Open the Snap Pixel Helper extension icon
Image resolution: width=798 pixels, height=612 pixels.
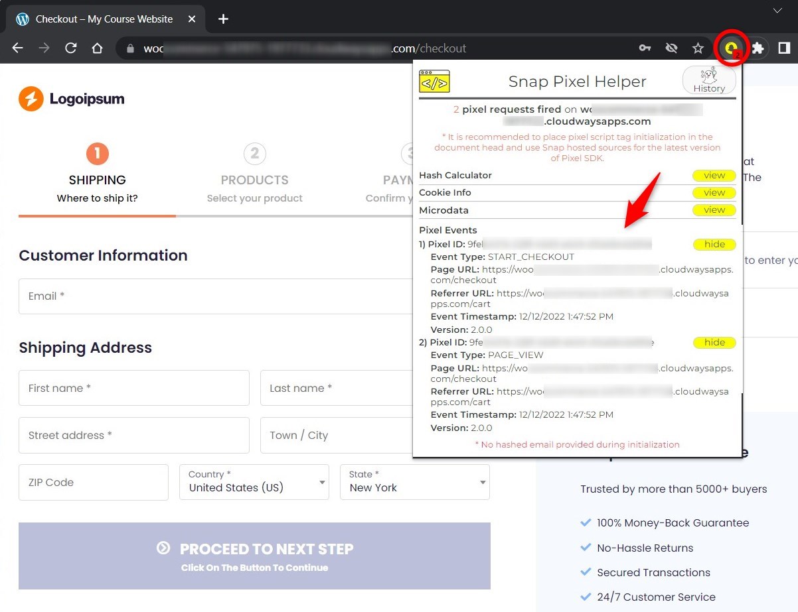[x=732, y=48]
